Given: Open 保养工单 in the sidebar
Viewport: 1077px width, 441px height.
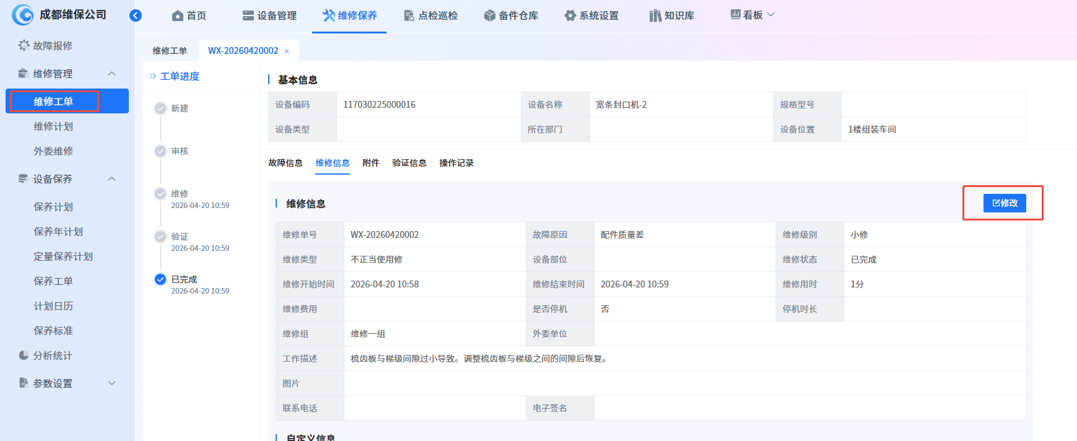Looking at the screenshot, I should pyautogui.click(x=53, y=281).
